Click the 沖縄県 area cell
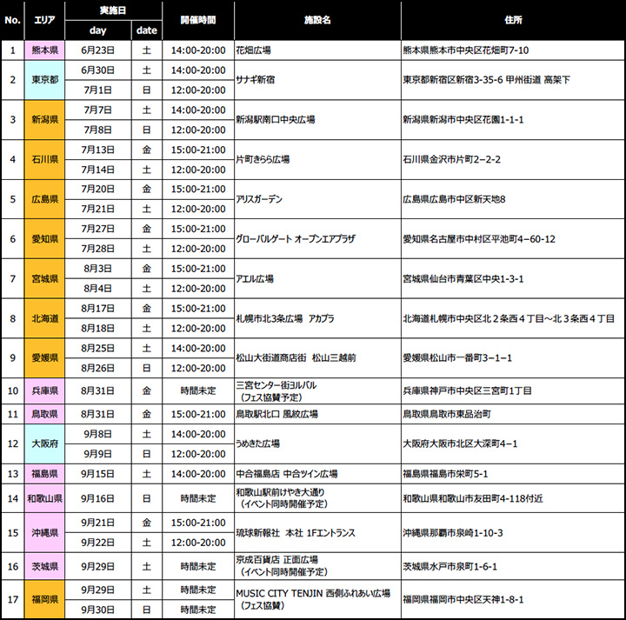This screenshot has height=620, width=626. coord(44,533)
